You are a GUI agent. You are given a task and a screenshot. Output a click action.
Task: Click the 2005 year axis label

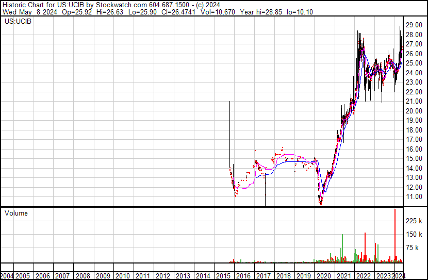tap(22, 276)
